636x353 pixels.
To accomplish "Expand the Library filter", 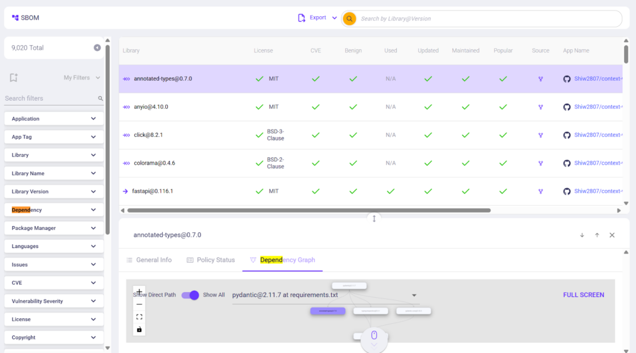I will click(53, 155).
